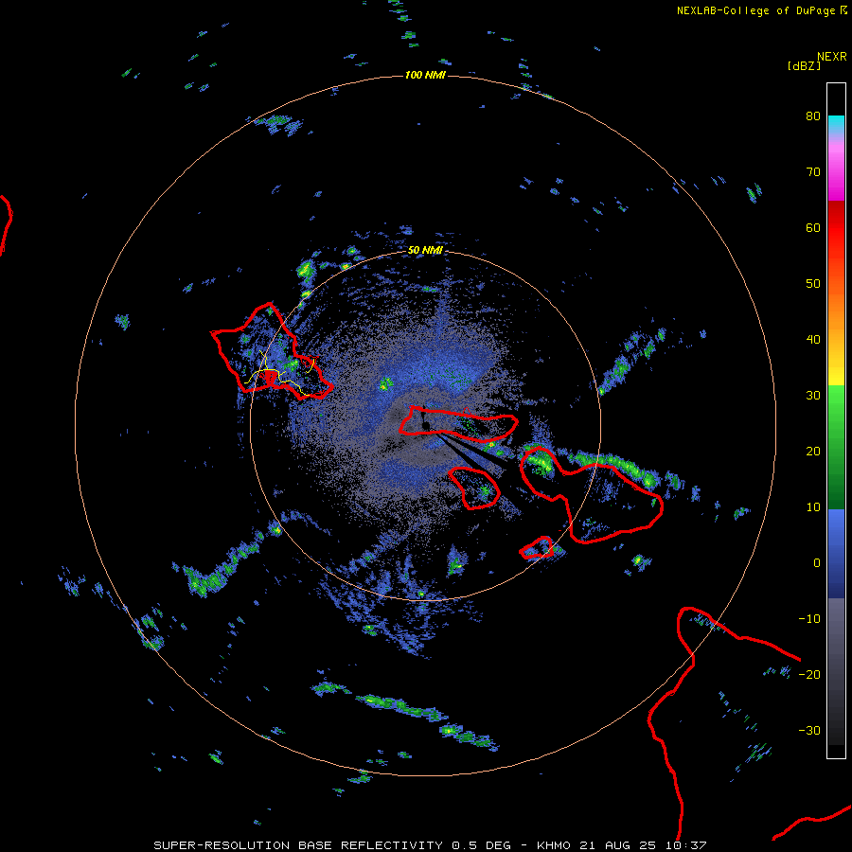Screen dimensions: 852x852
Task: Click the Super-Resolution Base Reflectivity caption
Action: click(430, 845)
